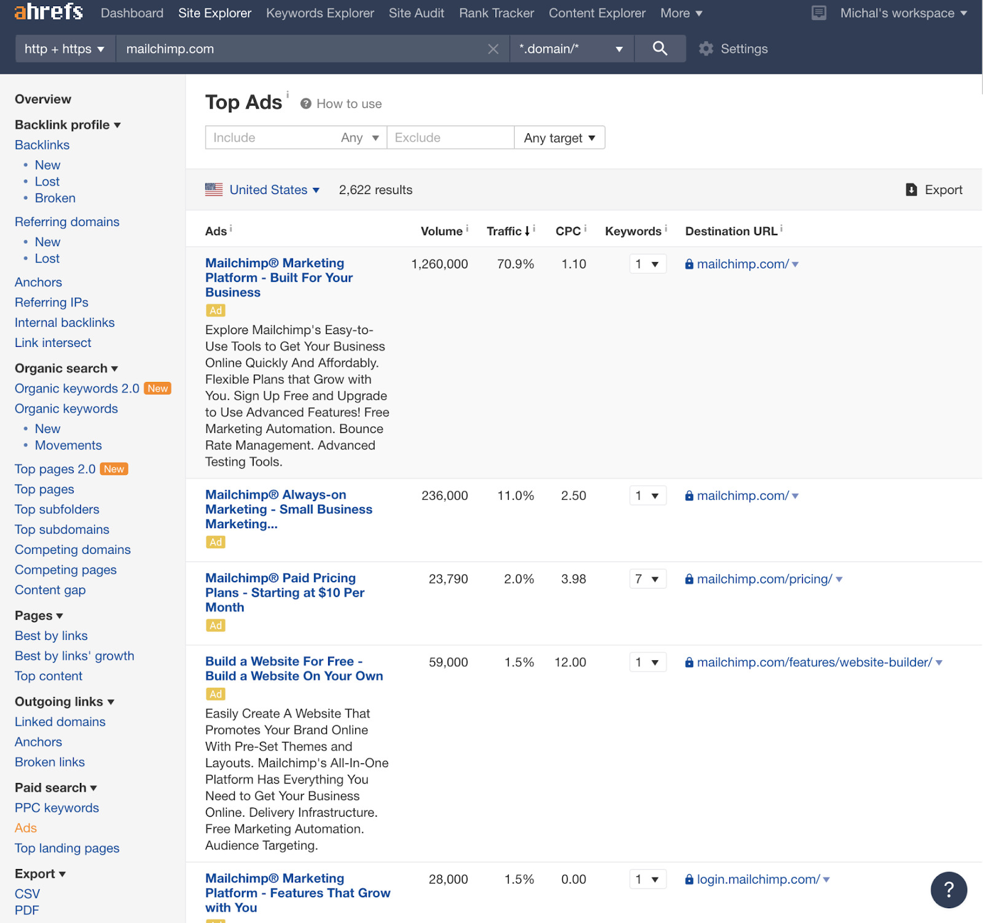Open the http + https protocol dropdown
The height and width of the screenshot is (923, 983).
[x=65, y=49]
